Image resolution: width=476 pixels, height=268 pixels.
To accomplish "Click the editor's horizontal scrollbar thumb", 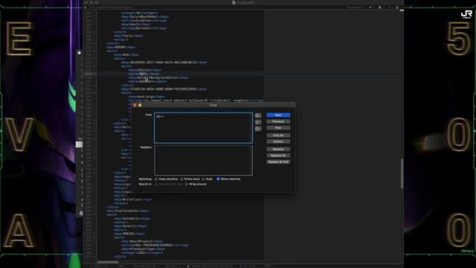I will 108,262.
